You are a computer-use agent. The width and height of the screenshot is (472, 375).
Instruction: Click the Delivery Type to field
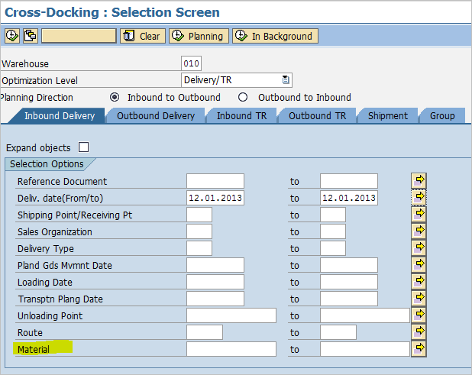pyautogui.click(x=333, y=248)
